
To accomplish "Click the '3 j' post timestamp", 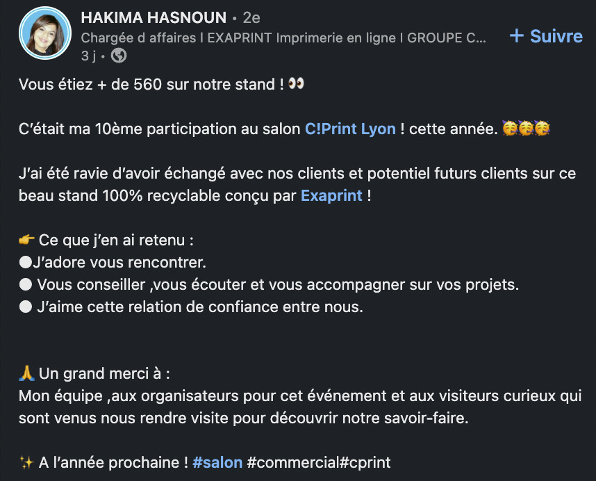I will point(88,56).
